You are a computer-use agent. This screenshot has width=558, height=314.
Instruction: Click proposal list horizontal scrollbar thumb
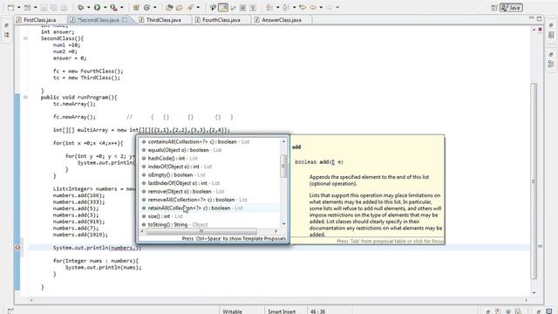[x=201, y=231]
